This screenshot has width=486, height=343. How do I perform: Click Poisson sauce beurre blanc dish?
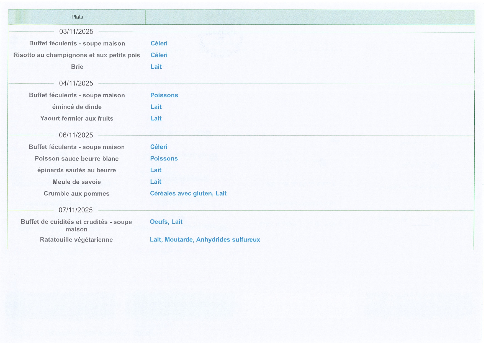click(x=77, y=158)
